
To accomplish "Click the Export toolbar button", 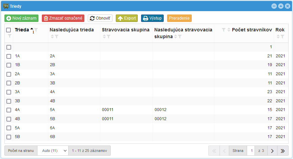I will [x=127, y=18].
